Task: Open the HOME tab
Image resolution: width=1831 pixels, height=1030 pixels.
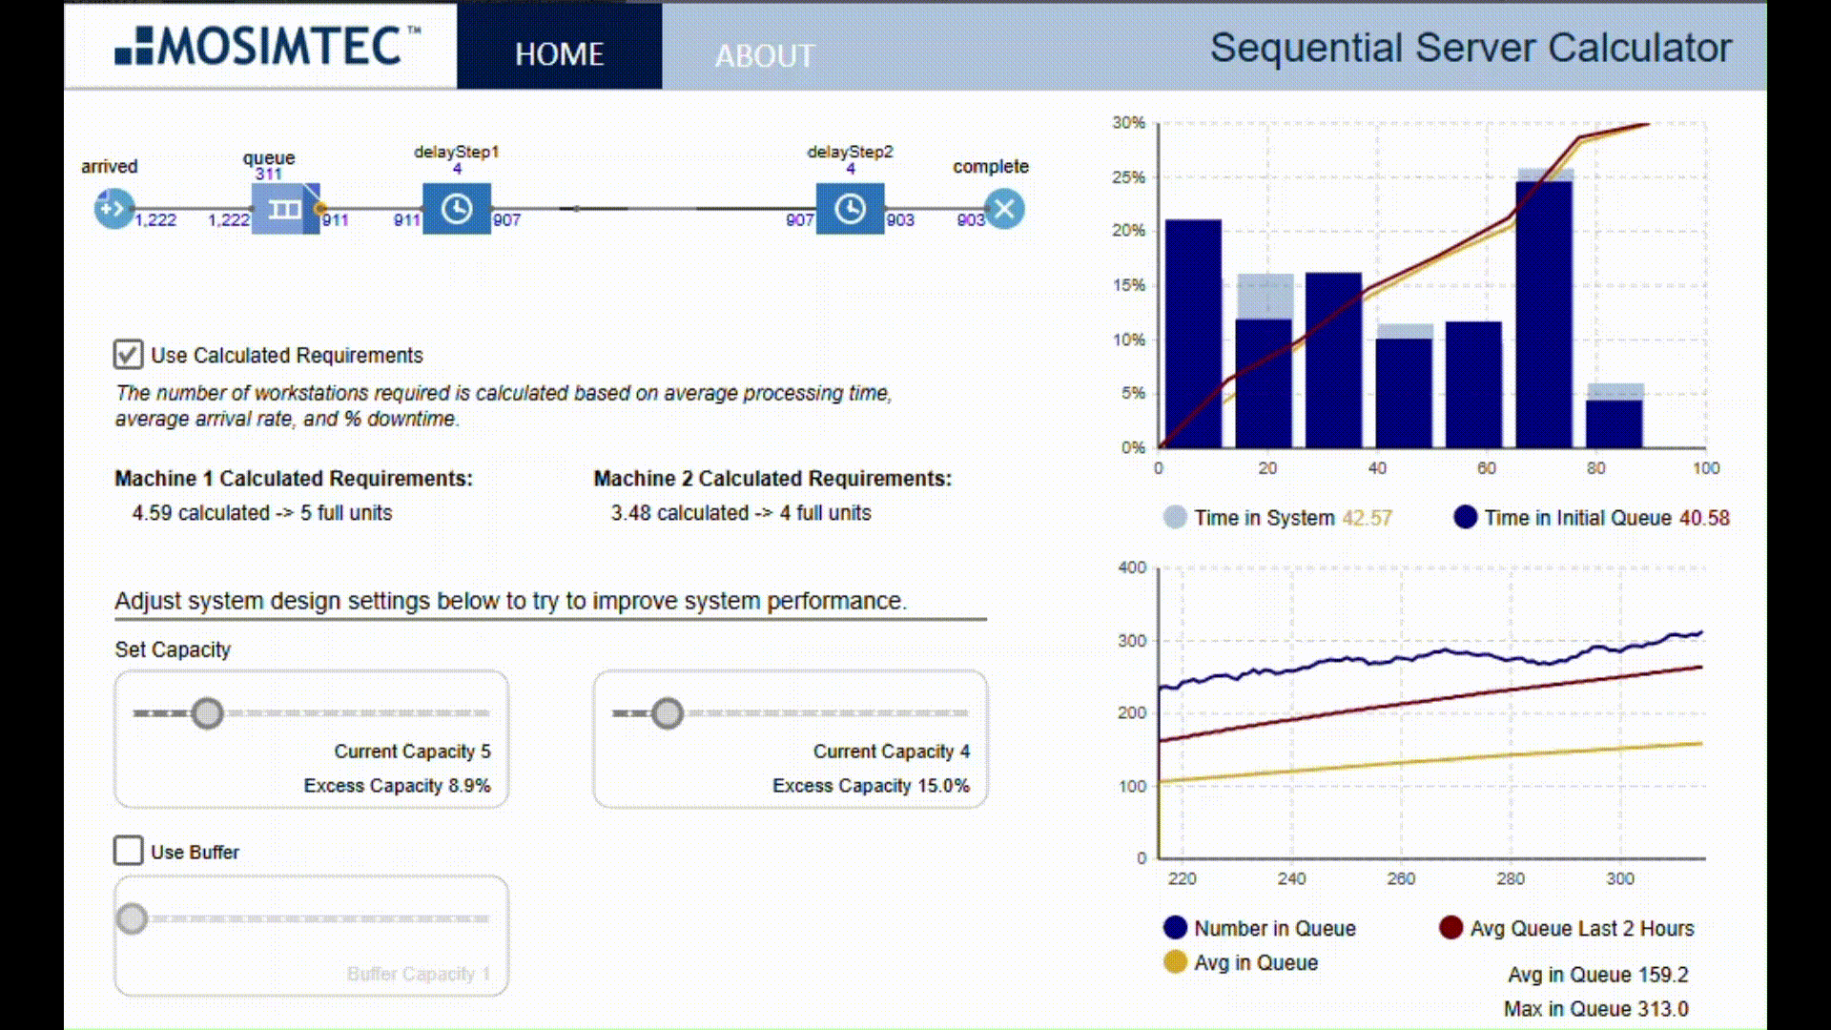Action: [x=559, y=54]
